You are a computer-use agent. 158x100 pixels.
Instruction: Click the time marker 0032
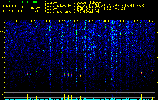tap(32, 21)
